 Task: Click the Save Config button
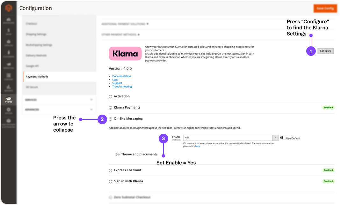(325, 8)
